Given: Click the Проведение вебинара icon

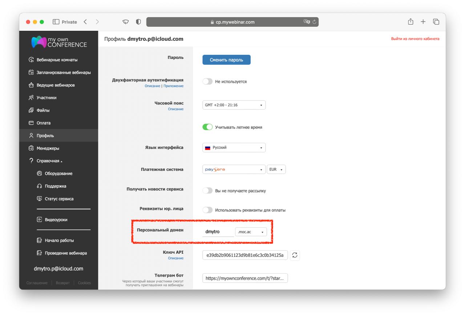Looking at the screenshot, I should tap(40, 253).
